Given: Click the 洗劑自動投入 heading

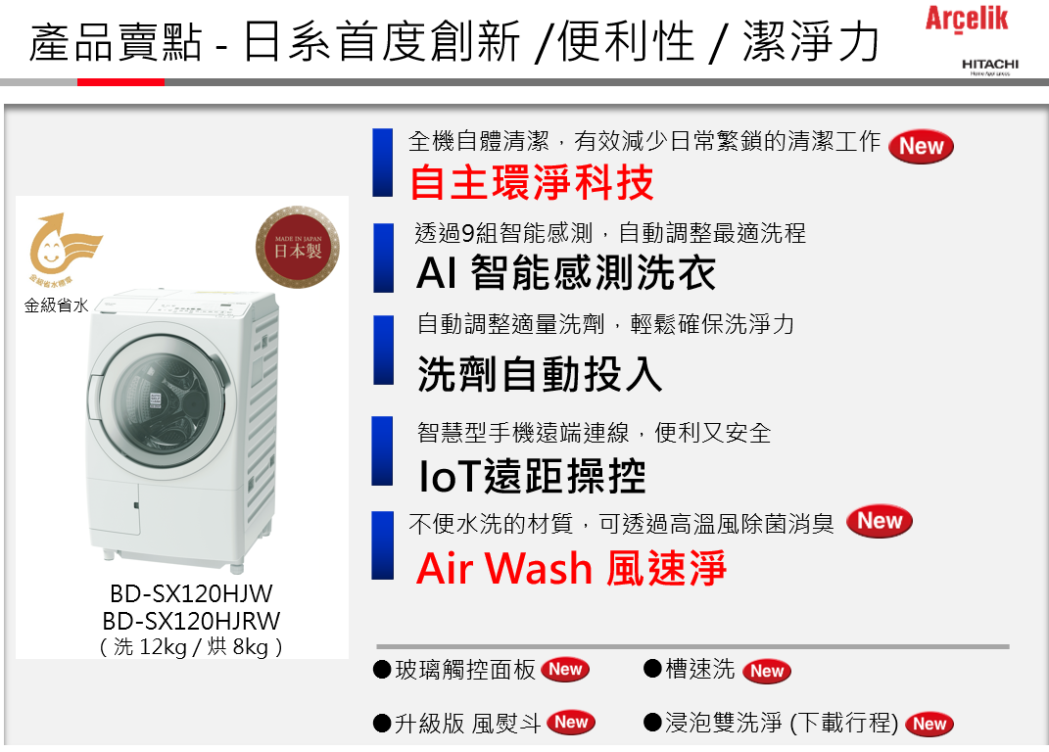Looking at the screenshot, I should pyautogui.click(x=541, y=373).
